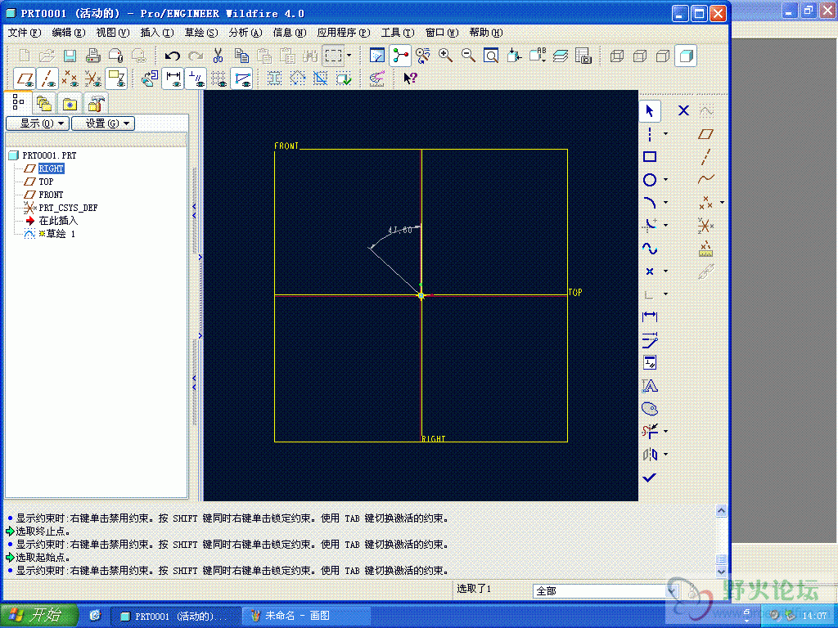The height and width of the screenshot is (628, 838).
Task: Open the 草绘(S) menu
Action: point(201,33)
